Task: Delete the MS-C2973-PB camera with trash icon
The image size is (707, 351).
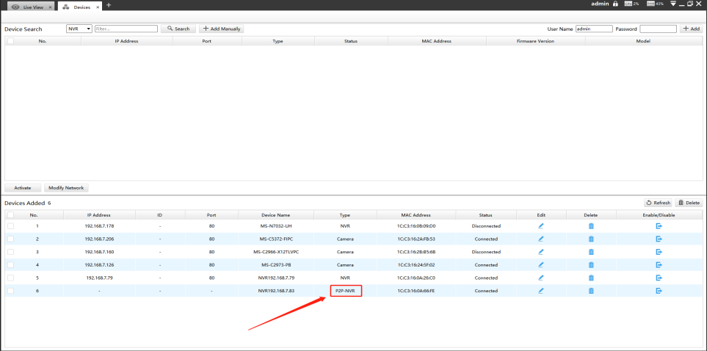Action: 591,265
